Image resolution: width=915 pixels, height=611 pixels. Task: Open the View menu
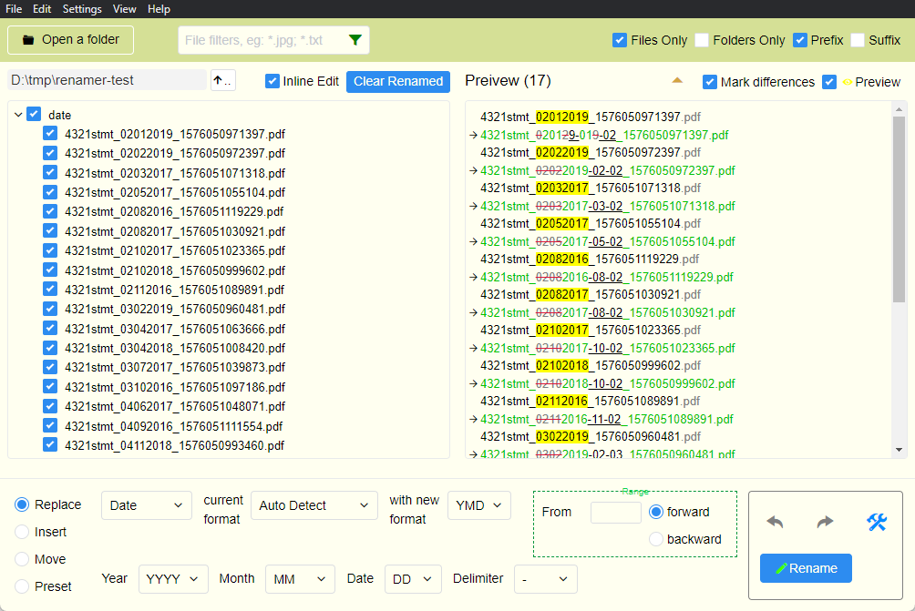(125, 9)
